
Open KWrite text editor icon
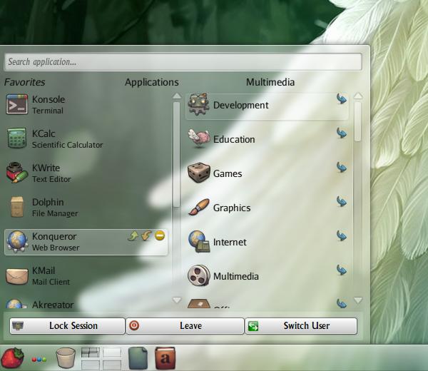pyautogui.click(x=17, y=173)
